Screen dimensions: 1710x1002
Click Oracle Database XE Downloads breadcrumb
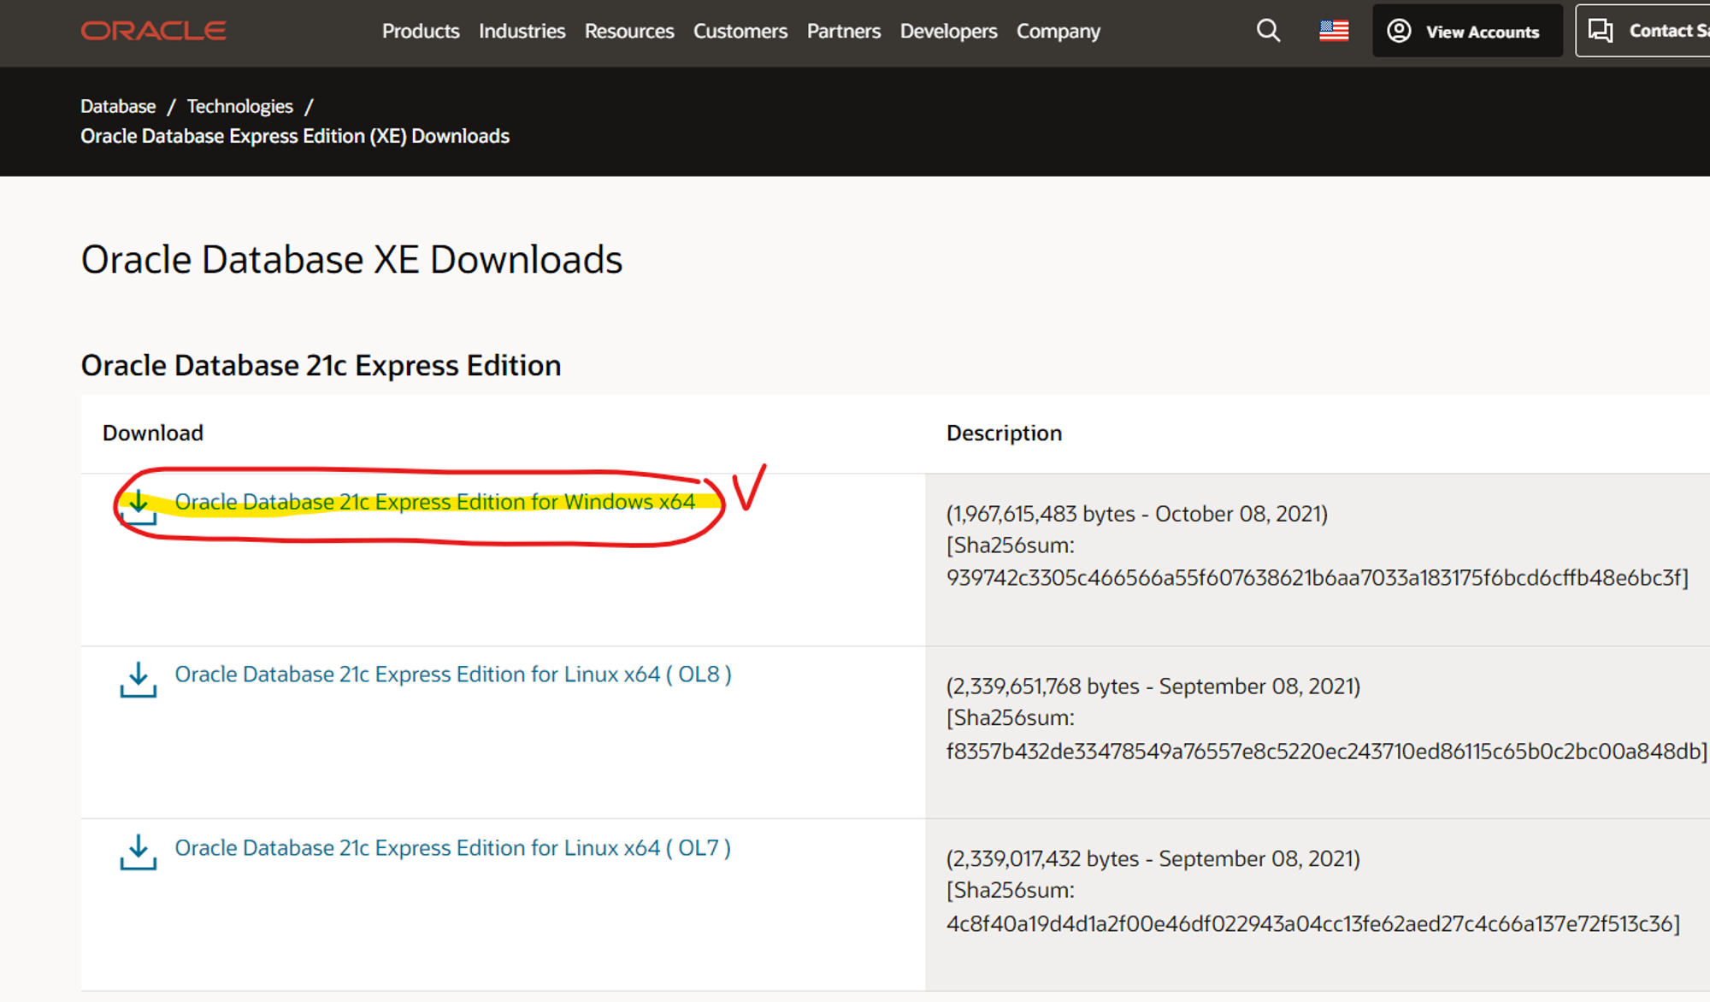pyautogui.click(x=295, y=136)
